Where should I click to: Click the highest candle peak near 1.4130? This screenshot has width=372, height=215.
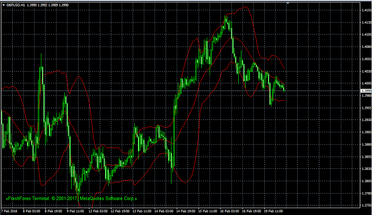[x=227, y=18]
